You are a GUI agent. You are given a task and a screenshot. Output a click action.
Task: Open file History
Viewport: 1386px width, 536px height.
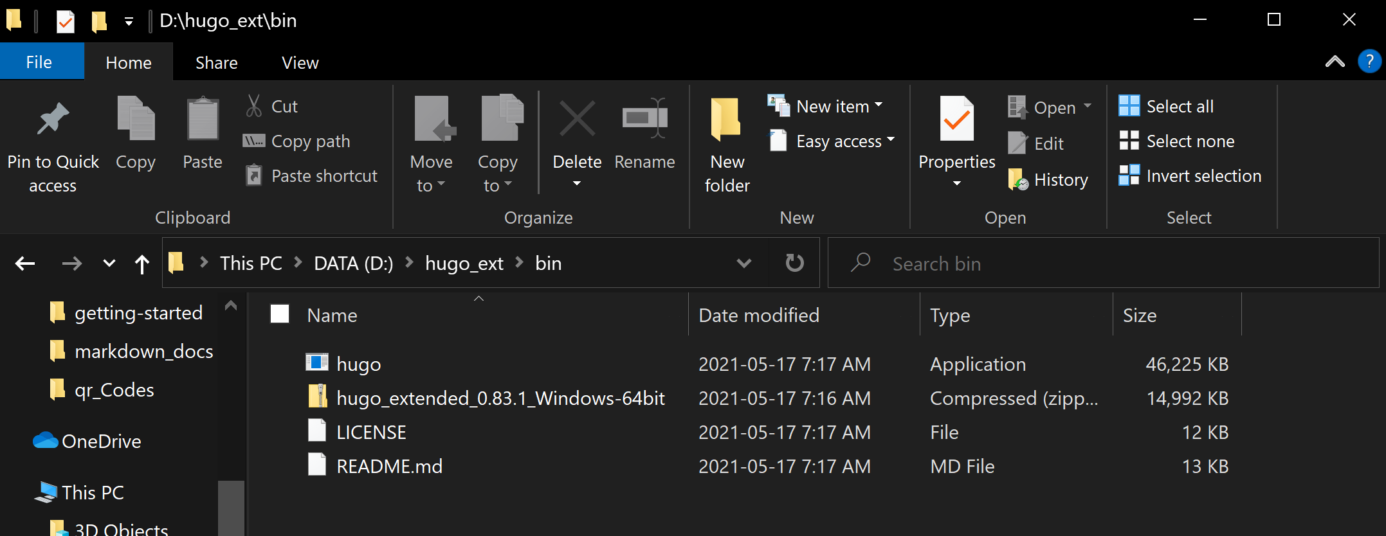(1048, 180)
